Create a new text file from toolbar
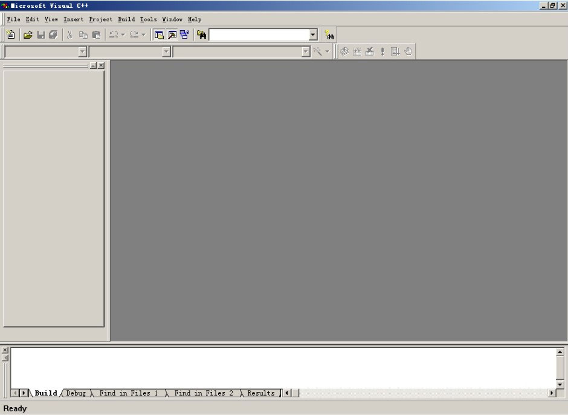Viewport: 568px width, 415px height. 11,35
